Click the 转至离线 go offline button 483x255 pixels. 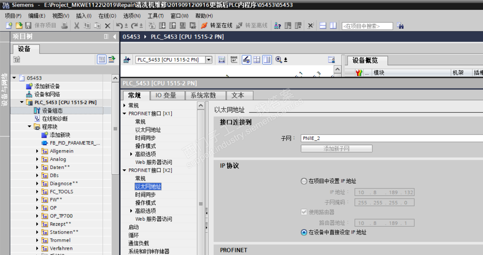[252, 26]
